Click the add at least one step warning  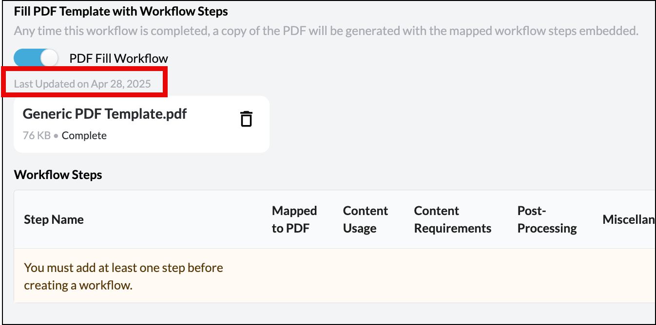123,276
